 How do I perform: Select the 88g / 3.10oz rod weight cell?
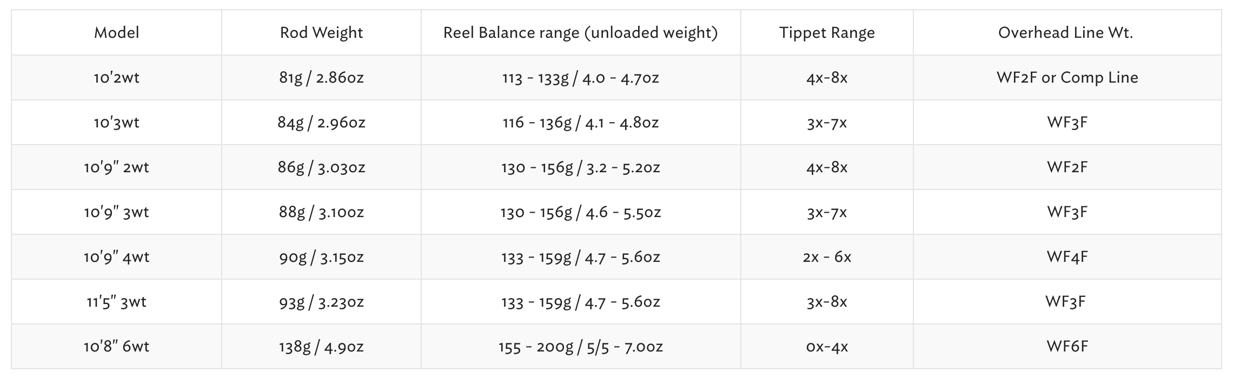pos(321,212)
